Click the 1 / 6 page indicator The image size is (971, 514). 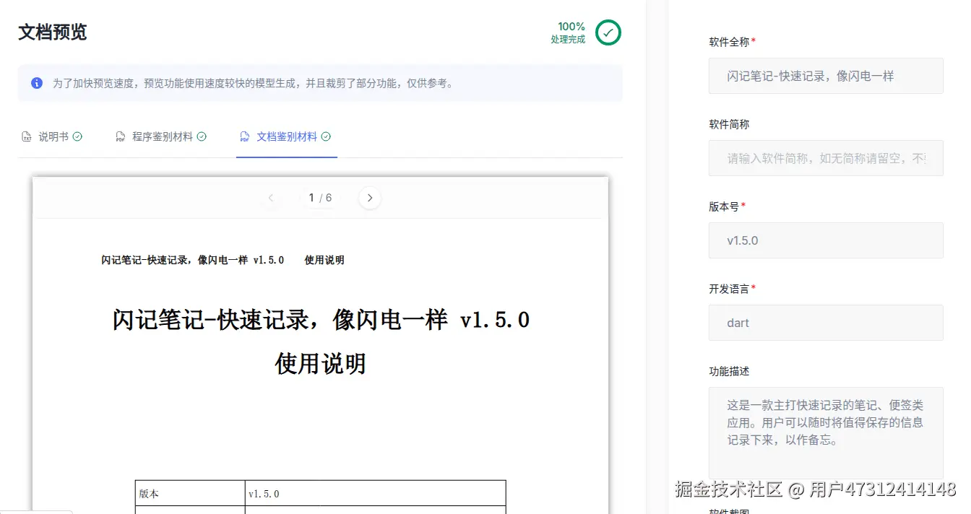click(320, 197)
